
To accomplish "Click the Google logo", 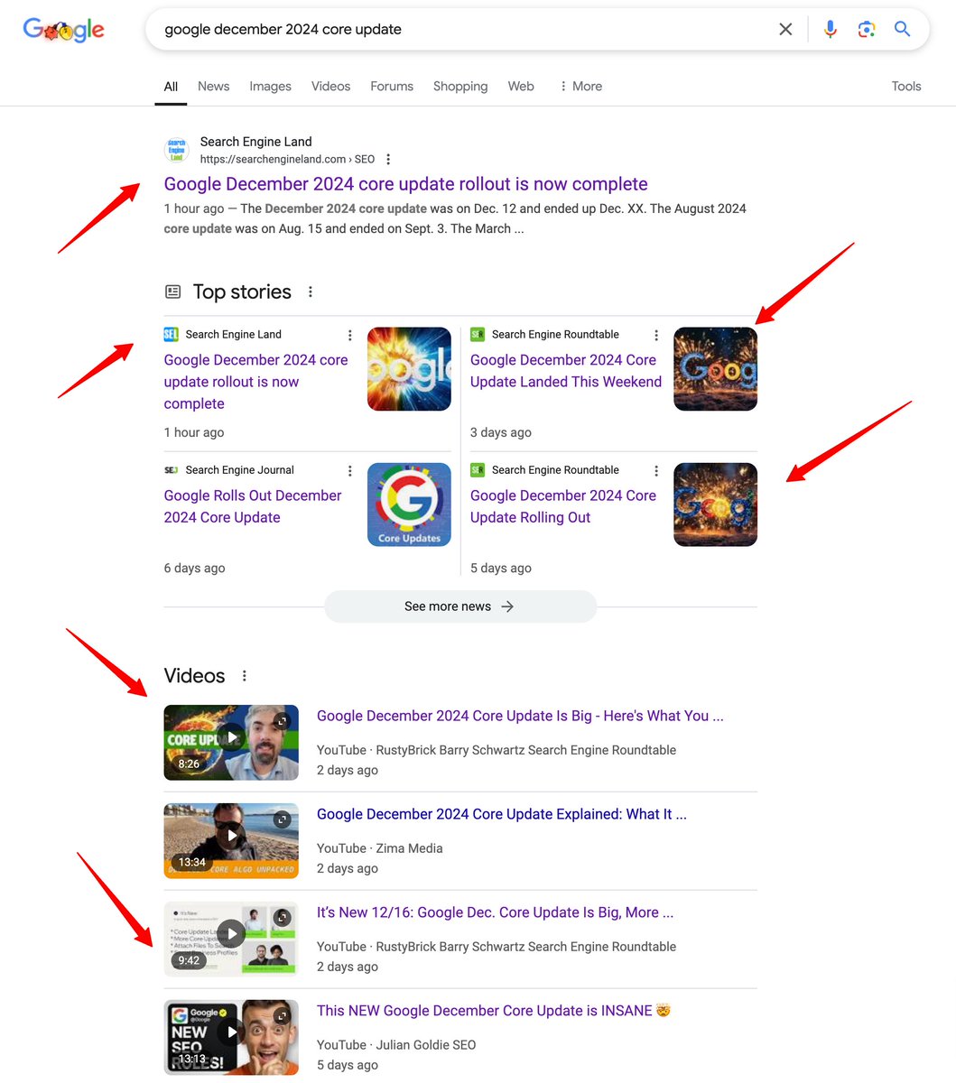I will pyautogui.click(x=63, y=30).
